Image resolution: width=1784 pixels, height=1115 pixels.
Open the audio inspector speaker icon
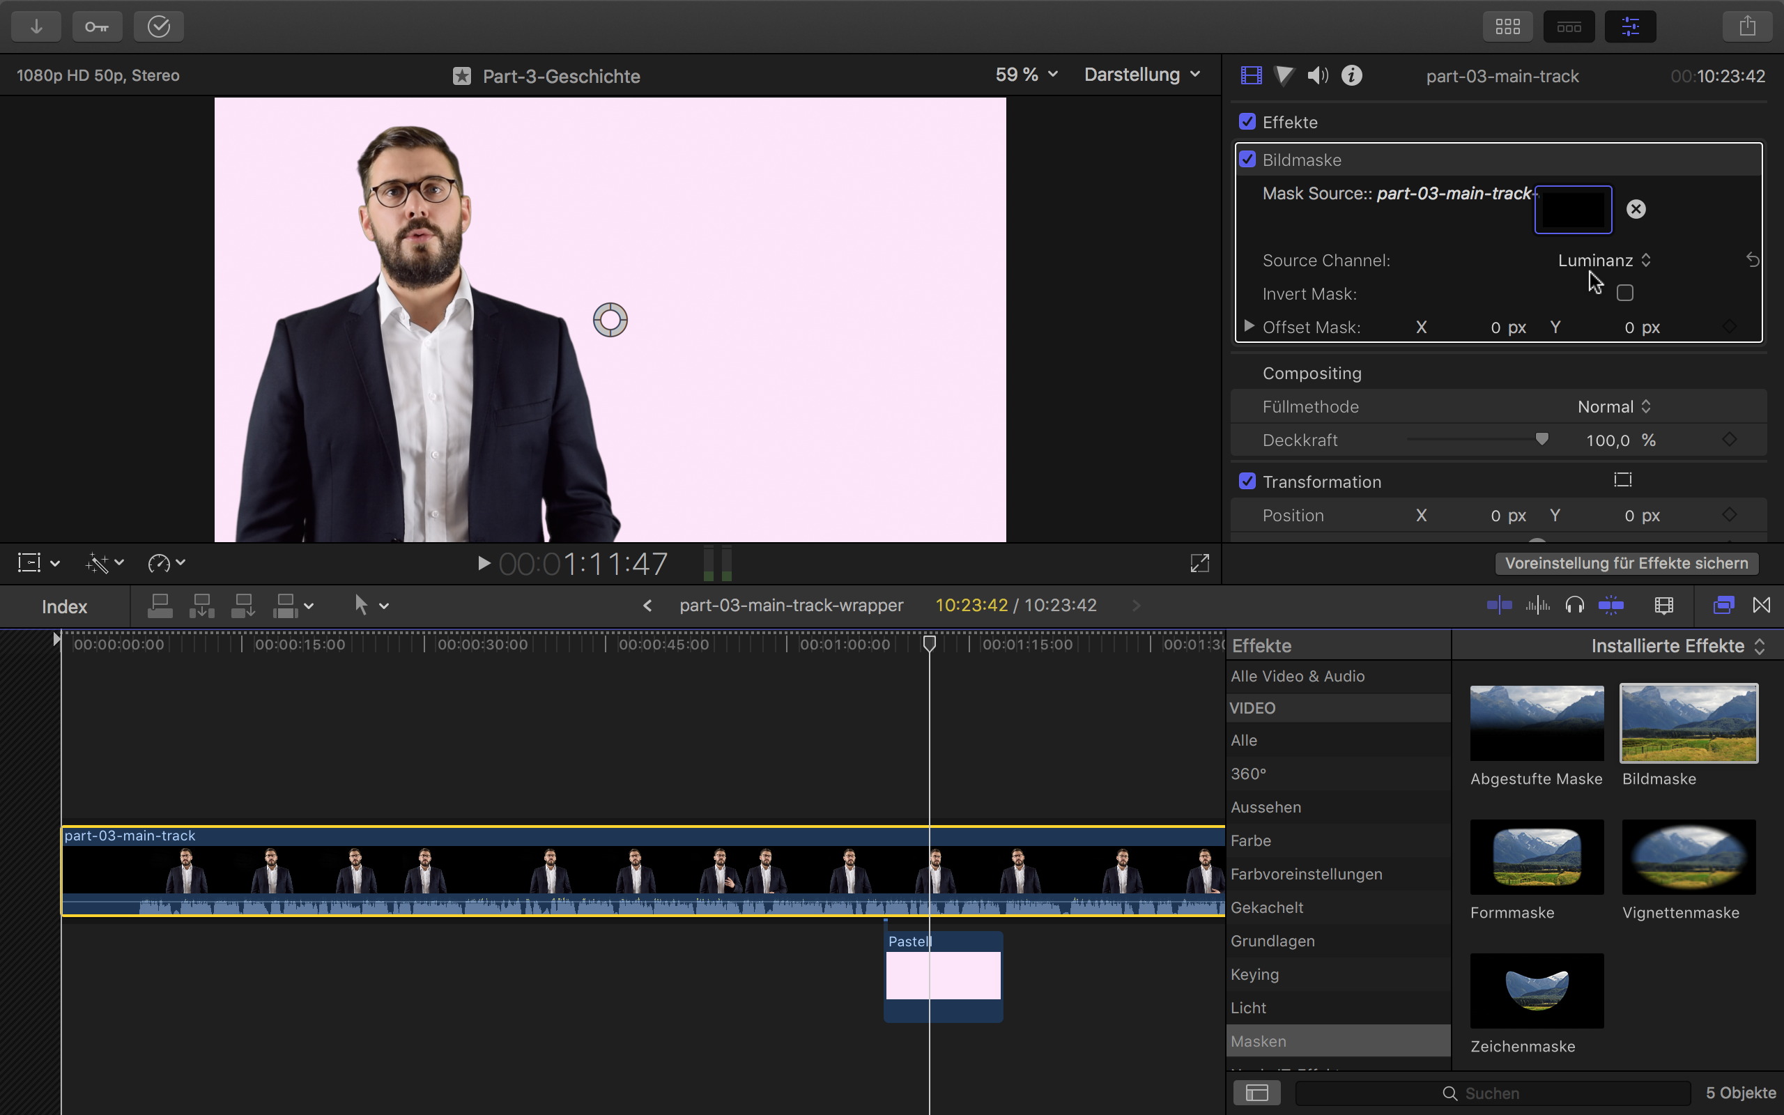(1317, 75)
